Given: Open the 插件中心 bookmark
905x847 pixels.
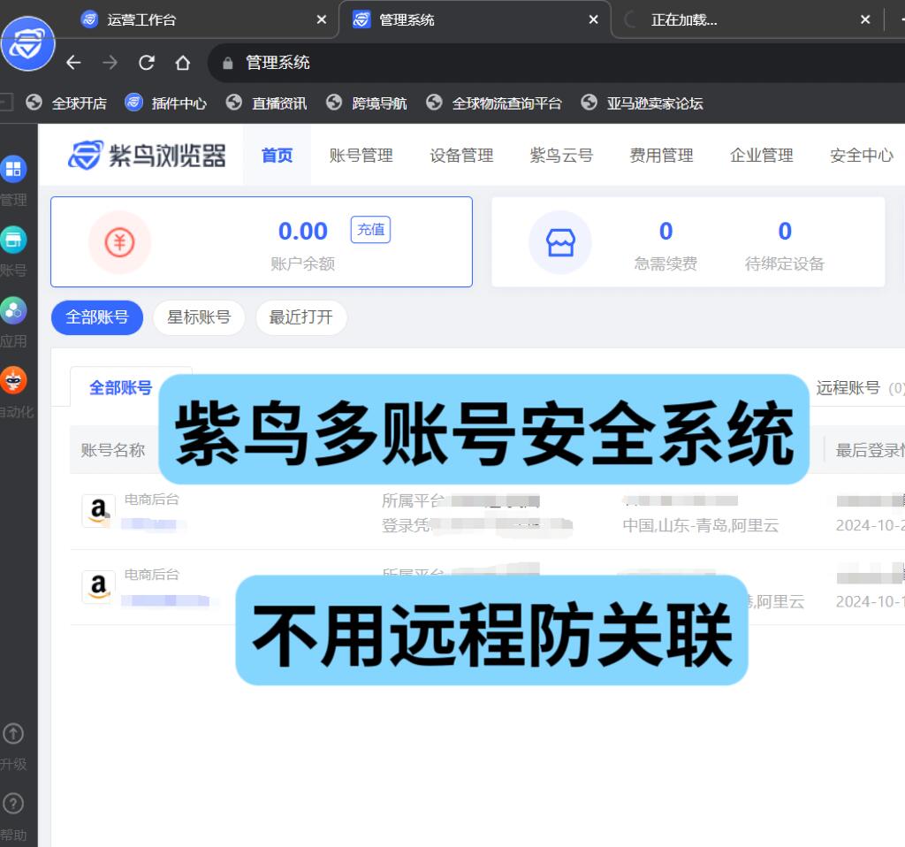Looking at the screenshot, I should click(x=165, y=103).
